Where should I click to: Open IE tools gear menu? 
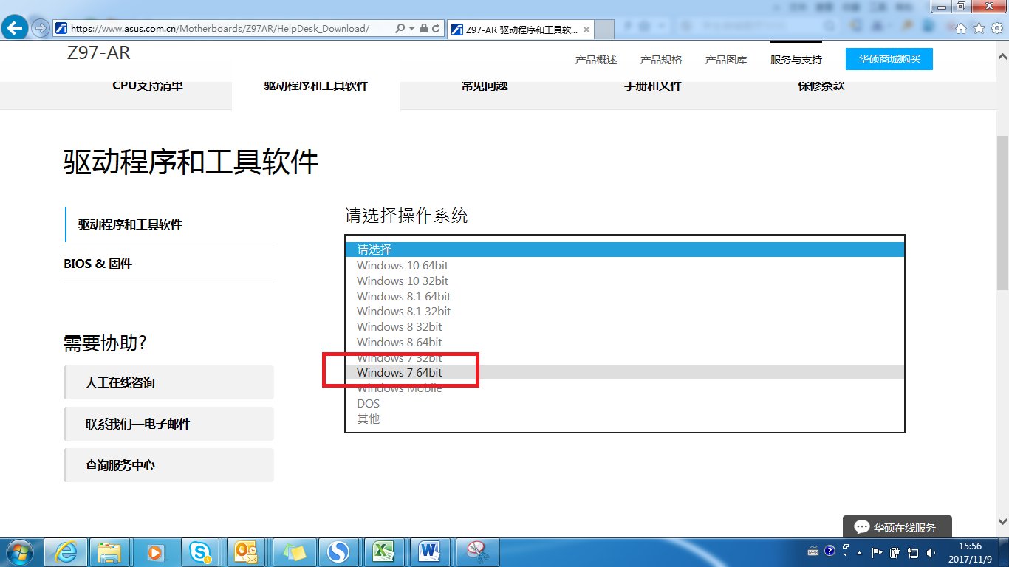pos(996,29)
